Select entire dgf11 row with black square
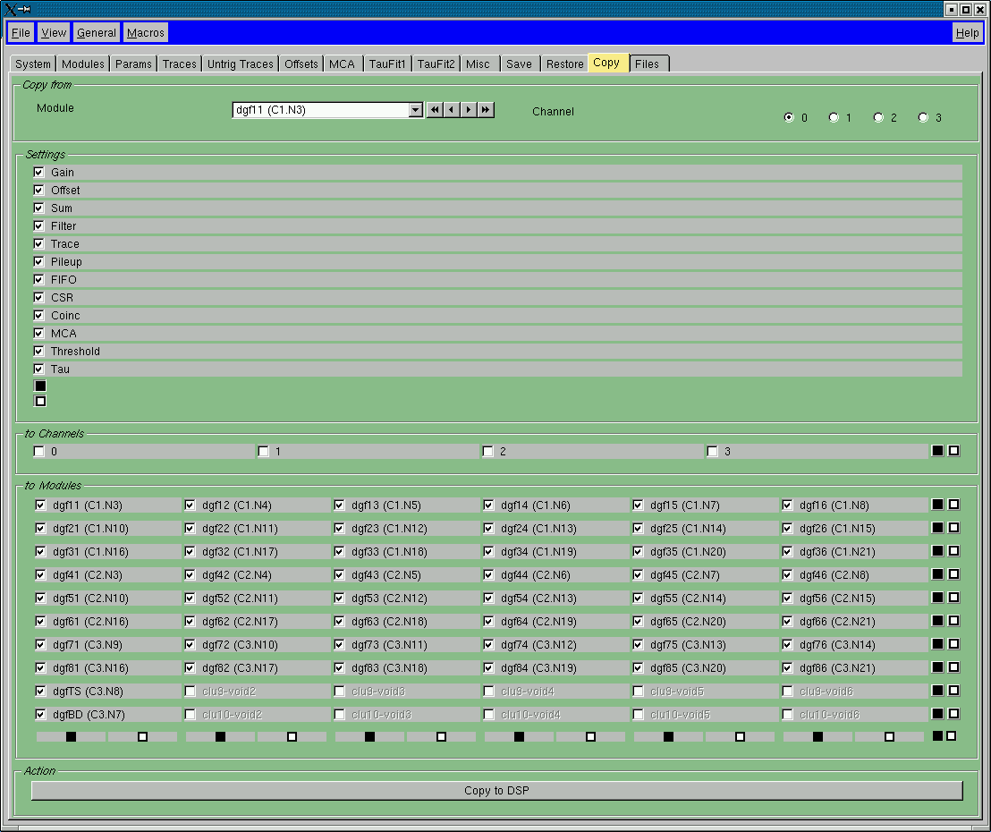The width and height of the screenshot is (991, 832). point(938,505)
